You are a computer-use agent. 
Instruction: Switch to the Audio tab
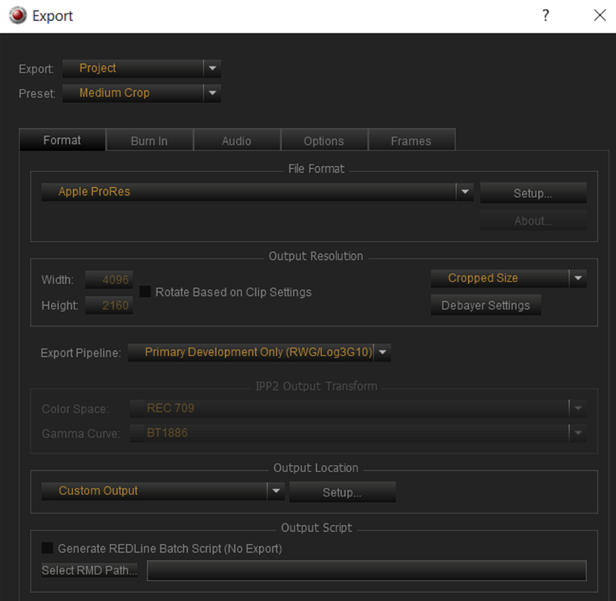coord(237,140)
